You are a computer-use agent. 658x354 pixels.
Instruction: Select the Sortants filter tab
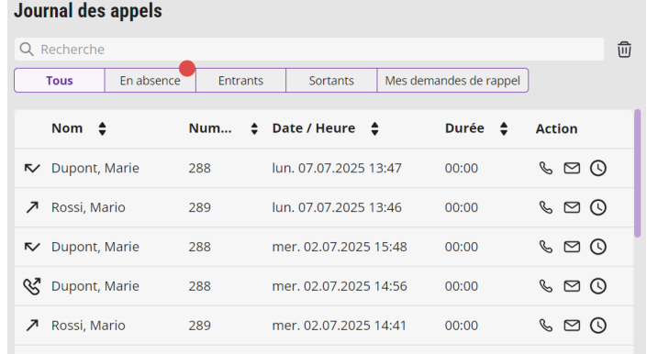(331, 81)
